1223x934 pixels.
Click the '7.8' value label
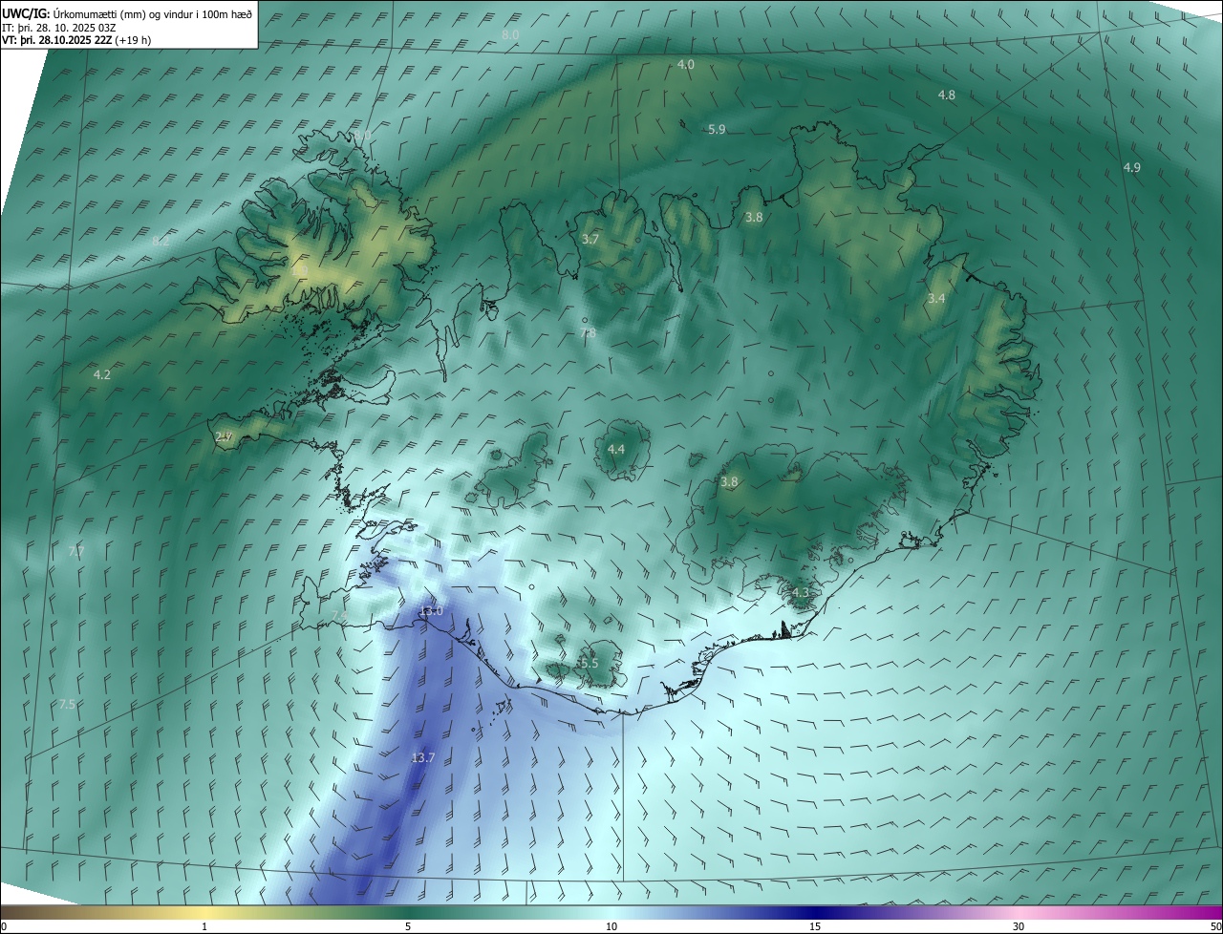[x=588, y=333]
